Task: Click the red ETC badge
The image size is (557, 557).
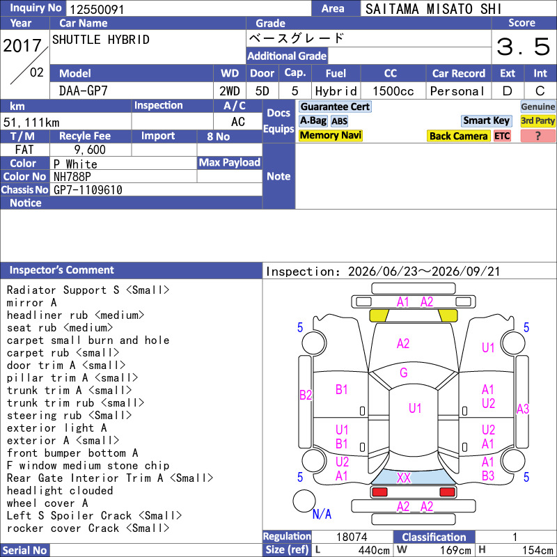Action: (502, 136)
